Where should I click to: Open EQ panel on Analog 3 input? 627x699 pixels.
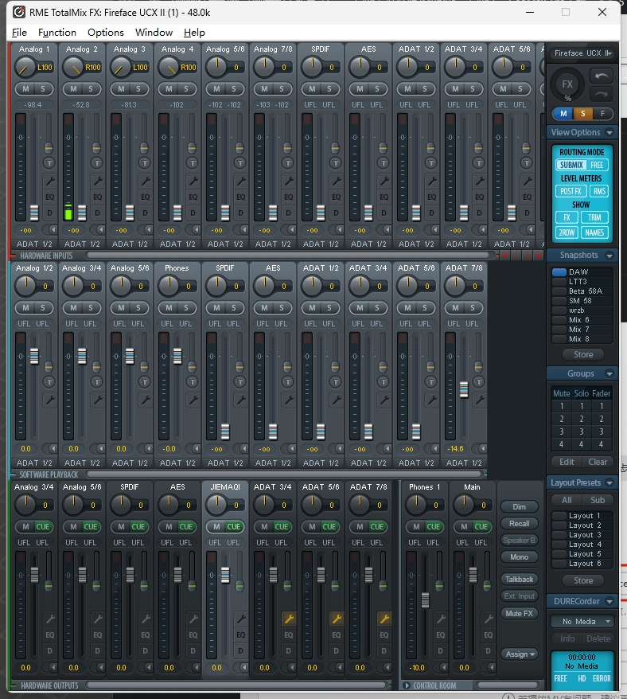[146, 197]
